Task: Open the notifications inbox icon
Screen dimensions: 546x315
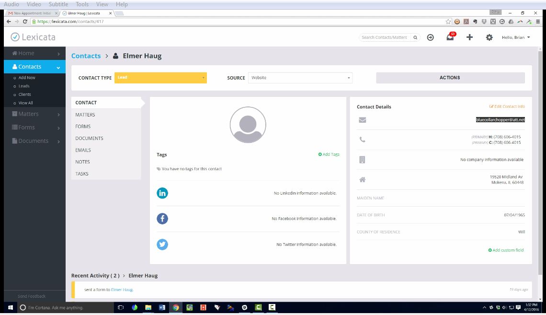Action: tap(450, 37)
